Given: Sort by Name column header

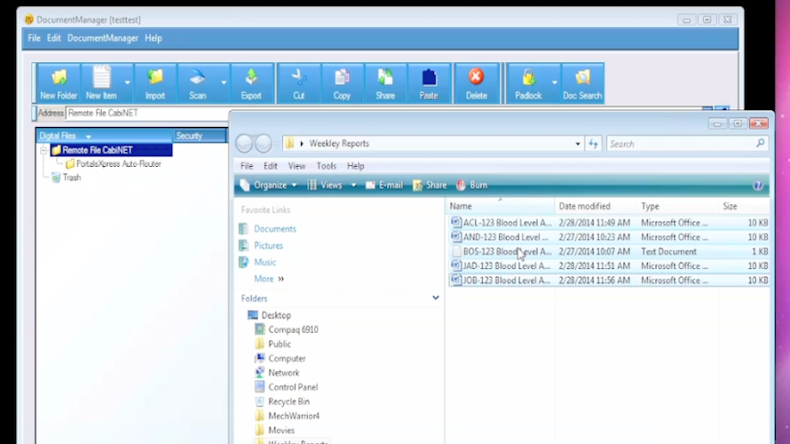Looking at the screenshot, I should coord(461,206).
